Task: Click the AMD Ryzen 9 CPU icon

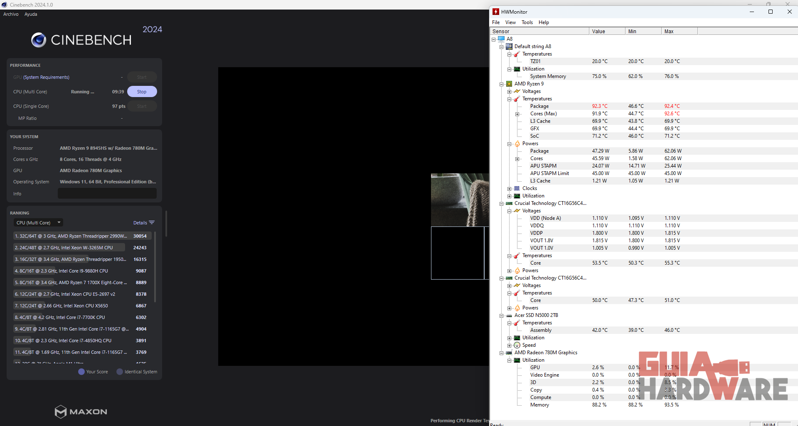Action: point(509,84)
